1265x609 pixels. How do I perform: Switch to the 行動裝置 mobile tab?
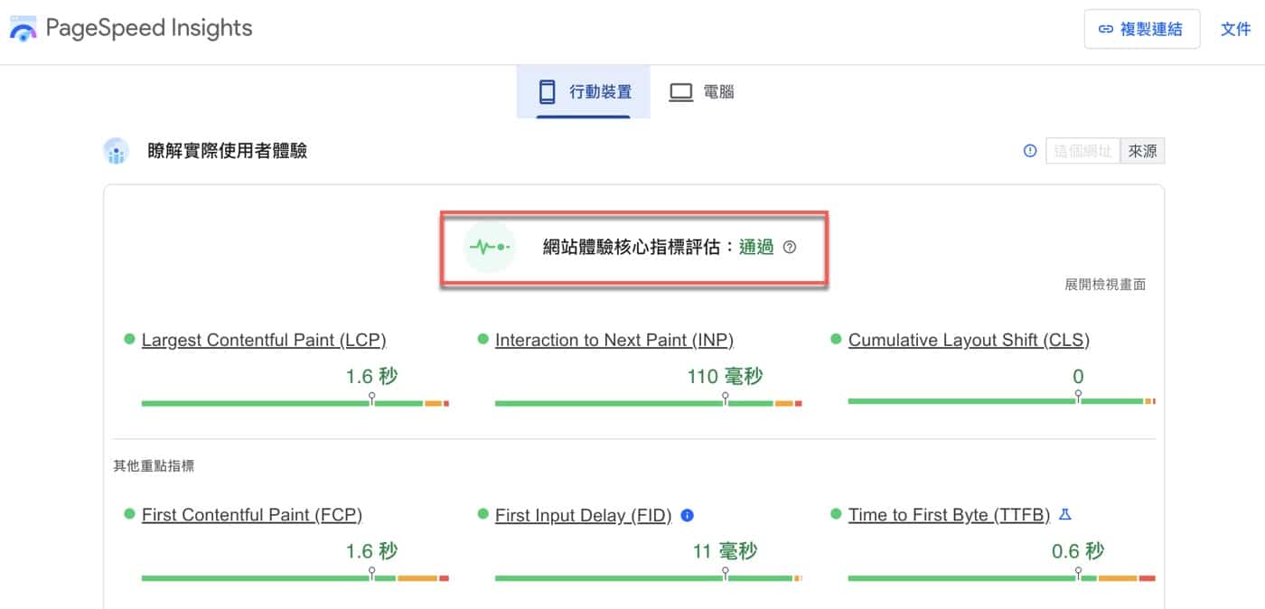point(584,91)
